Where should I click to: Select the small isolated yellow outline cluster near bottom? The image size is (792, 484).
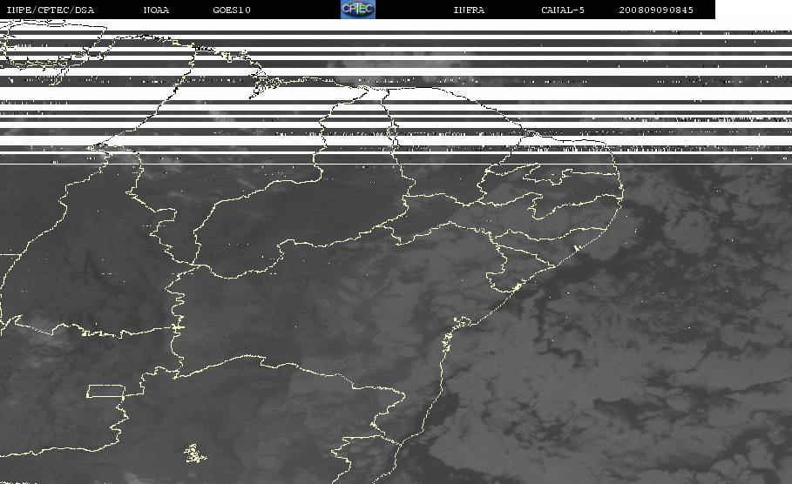click(x=195, y=454)
